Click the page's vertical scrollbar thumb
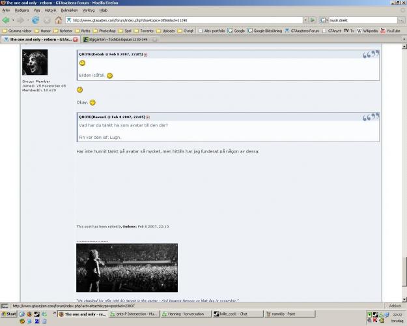This screenshot has width=407, height=326. click(404, 272)
